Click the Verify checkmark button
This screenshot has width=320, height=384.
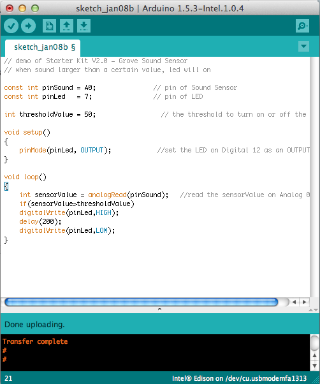pos(11,26)
